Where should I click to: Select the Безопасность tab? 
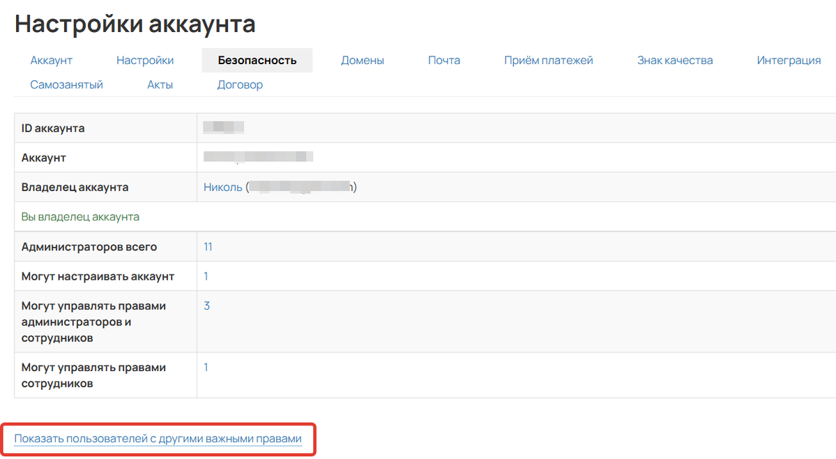point(257,60)
